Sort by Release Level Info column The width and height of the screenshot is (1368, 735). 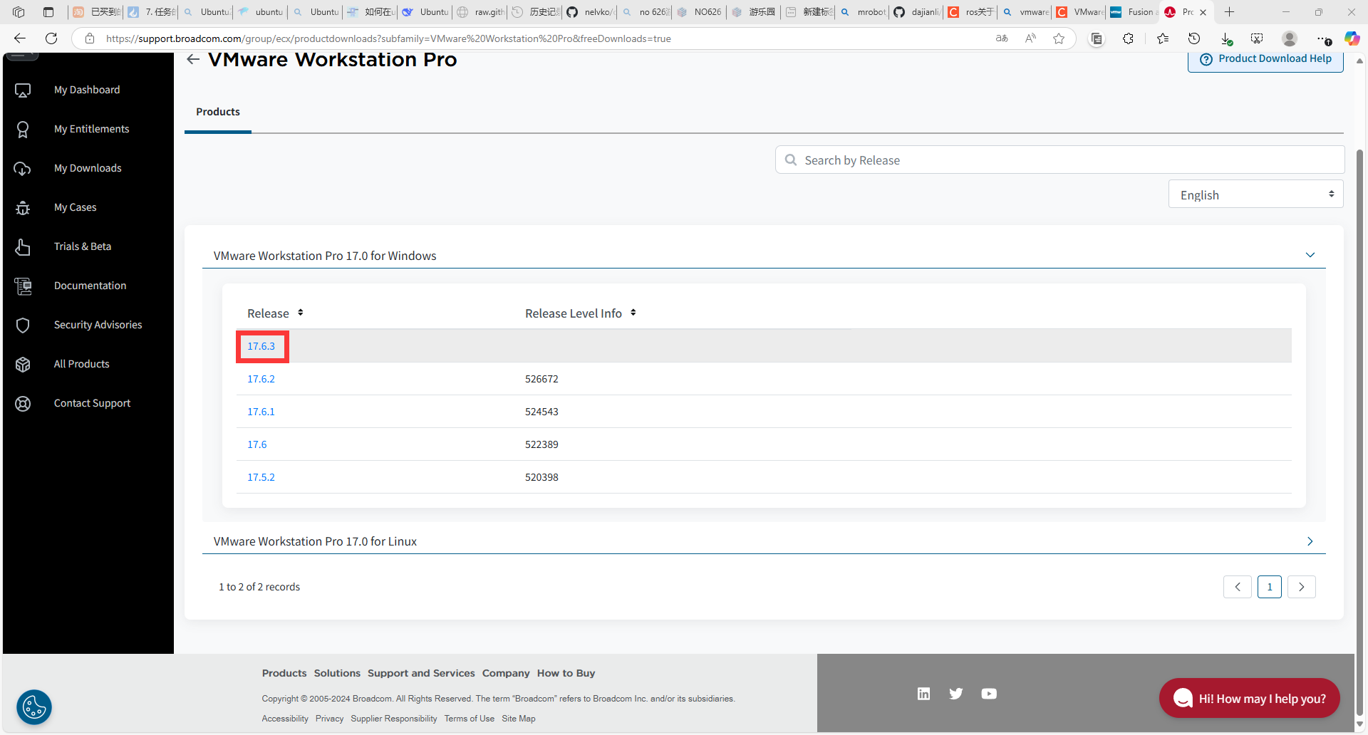(633, 313)
